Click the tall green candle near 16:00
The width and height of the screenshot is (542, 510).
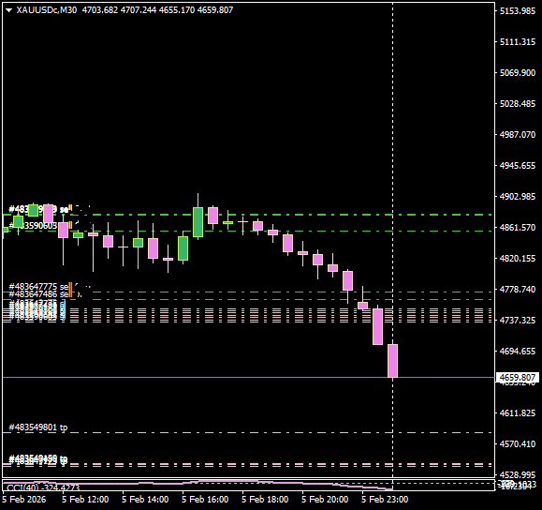pyautogui.click(x=198, y=222)
